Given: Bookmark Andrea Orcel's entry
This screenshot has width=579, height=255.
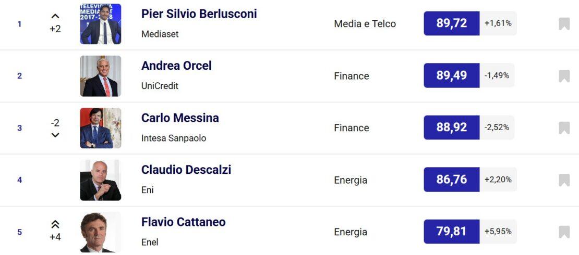Looking at the screenshot, I should coord(564,76).
